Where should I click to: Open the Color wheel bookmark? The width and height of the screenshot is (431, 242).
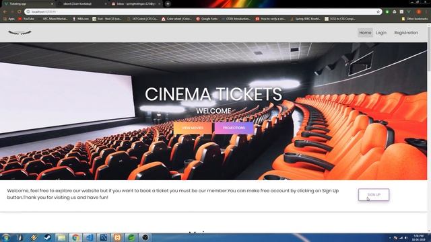176,19
